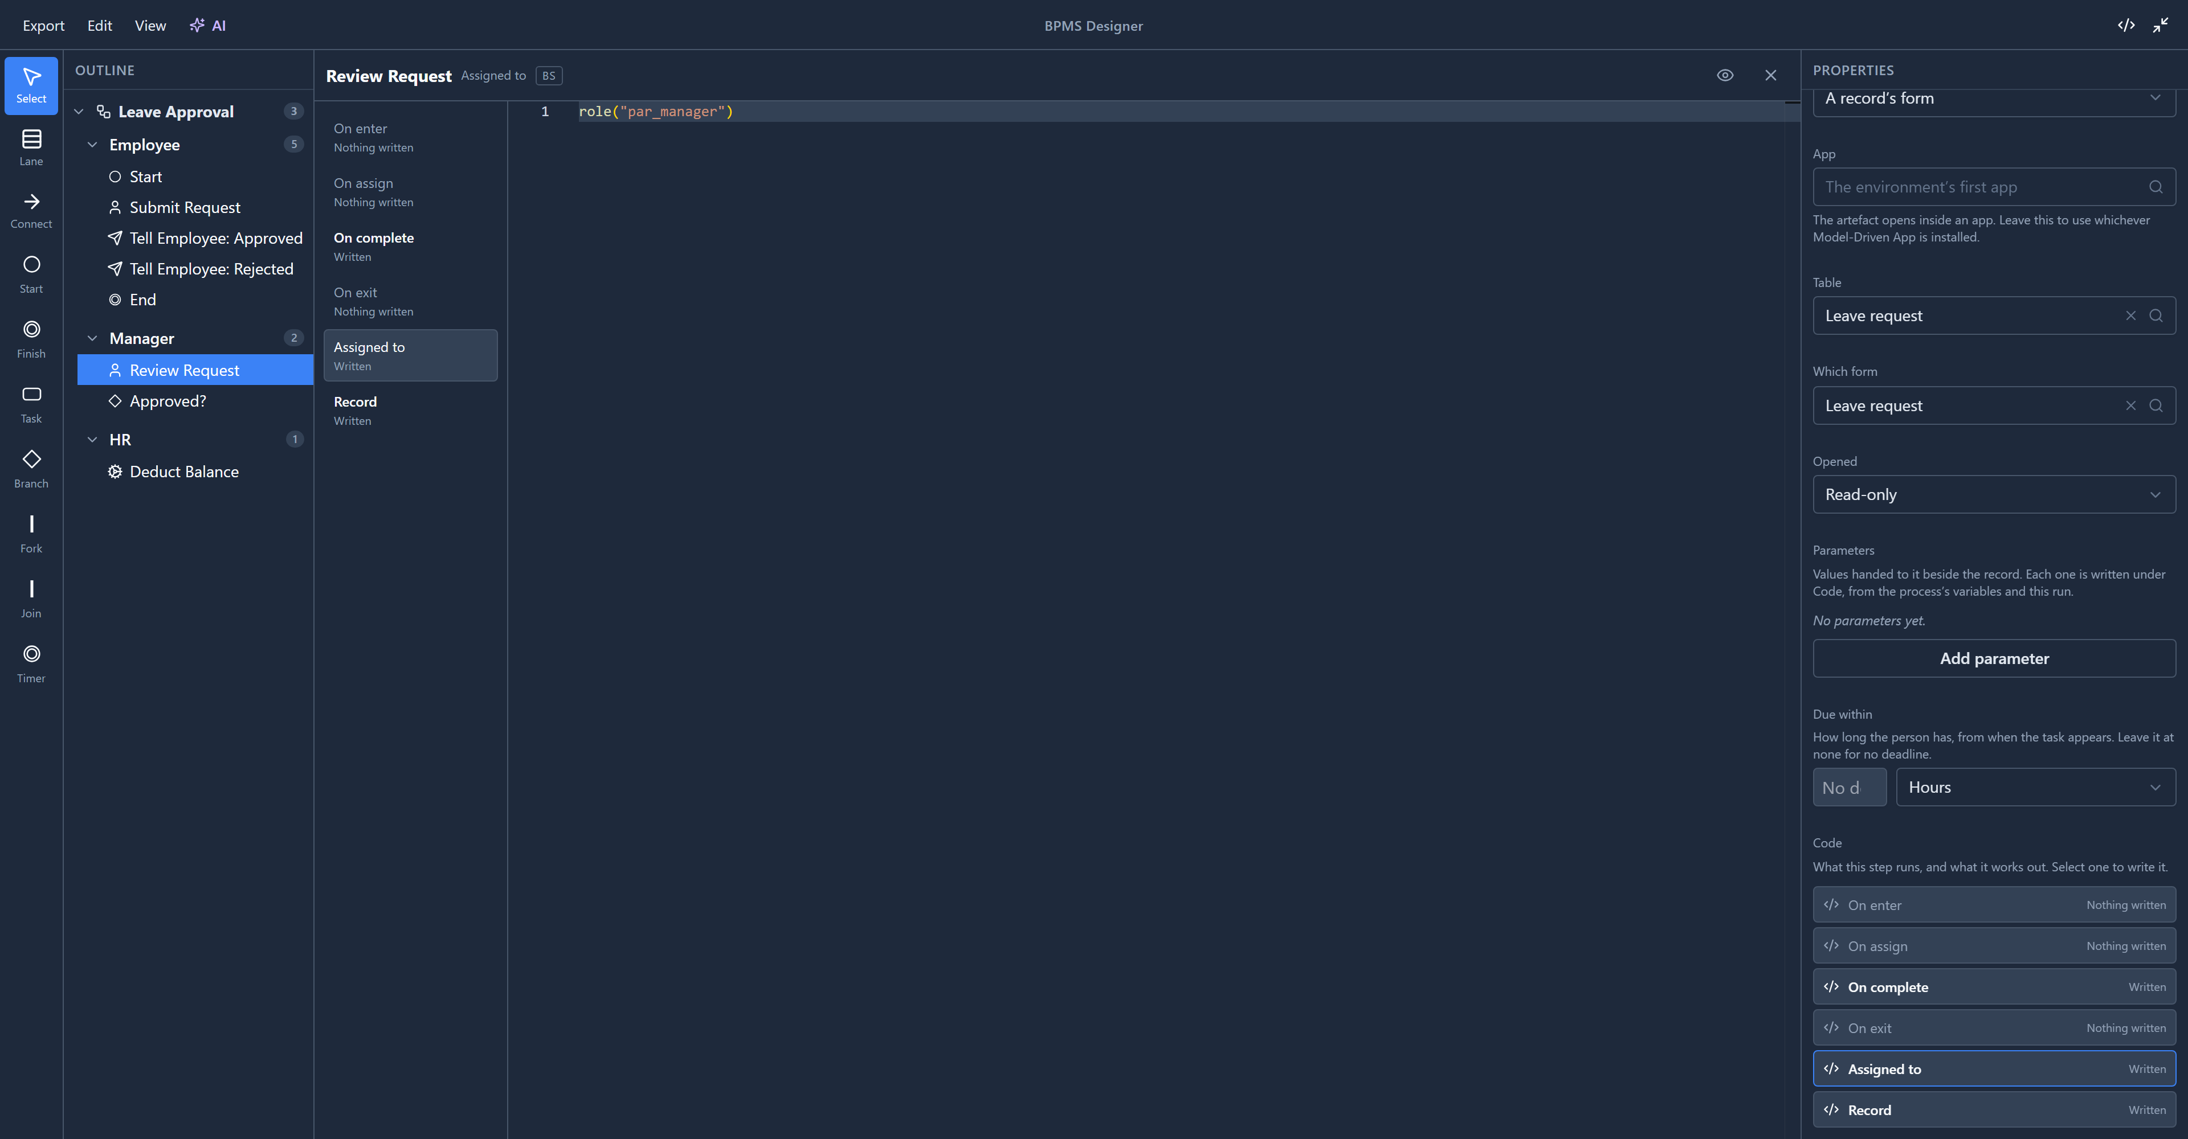This screenshot has height=1139, width=2188.
Task: Collapse the HR lane
Action: coord(92,439)
